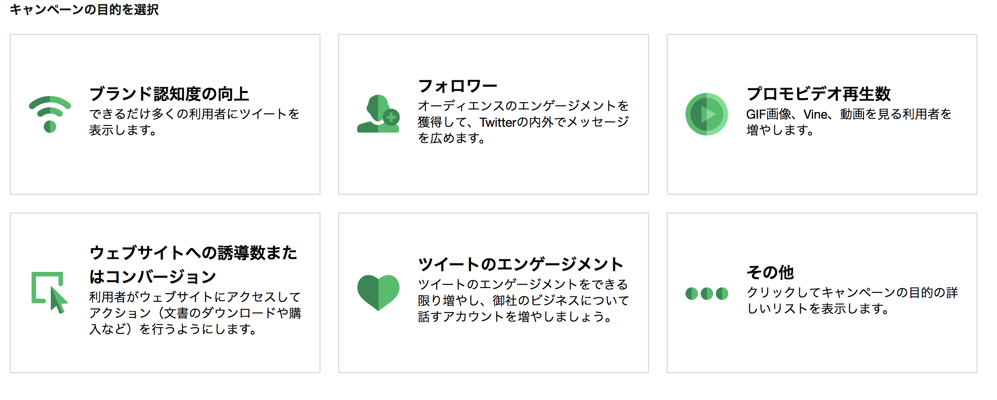Select ウェブサイトへの誘導数またはコンバージョン heading

coord(193,264)
